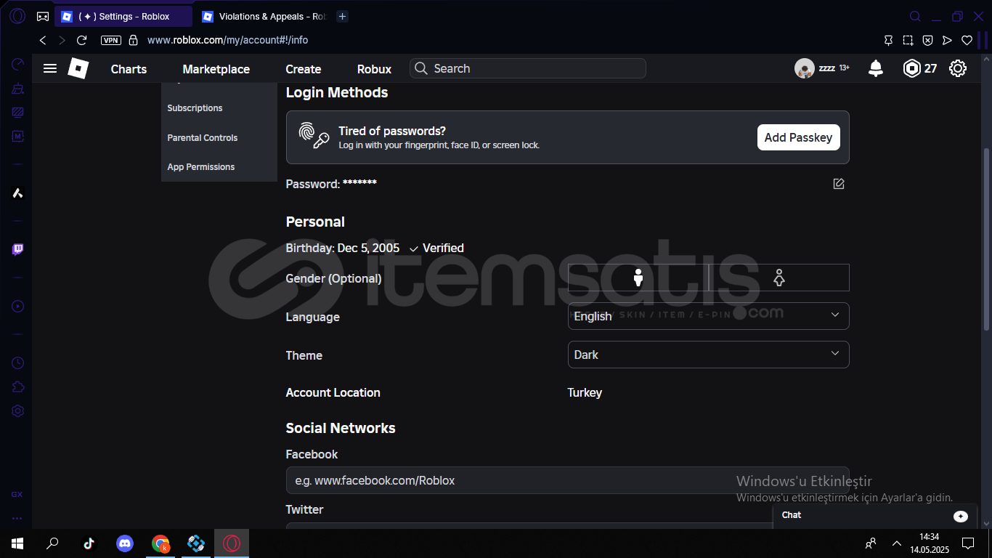The height and width of the screenshot is (558, 992).
Task: Open the Roblox hamburger menu
Action: pos(50,68)
